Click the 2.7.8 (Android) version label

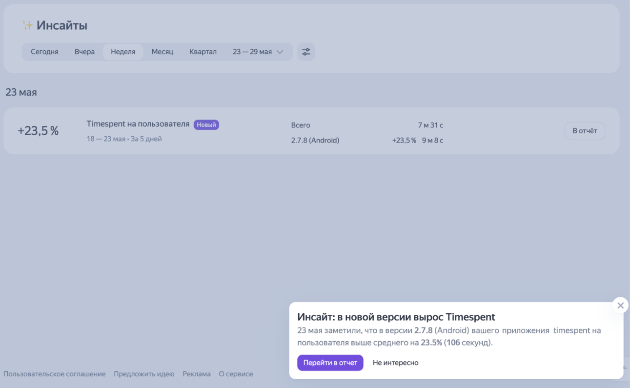point(315,141)
